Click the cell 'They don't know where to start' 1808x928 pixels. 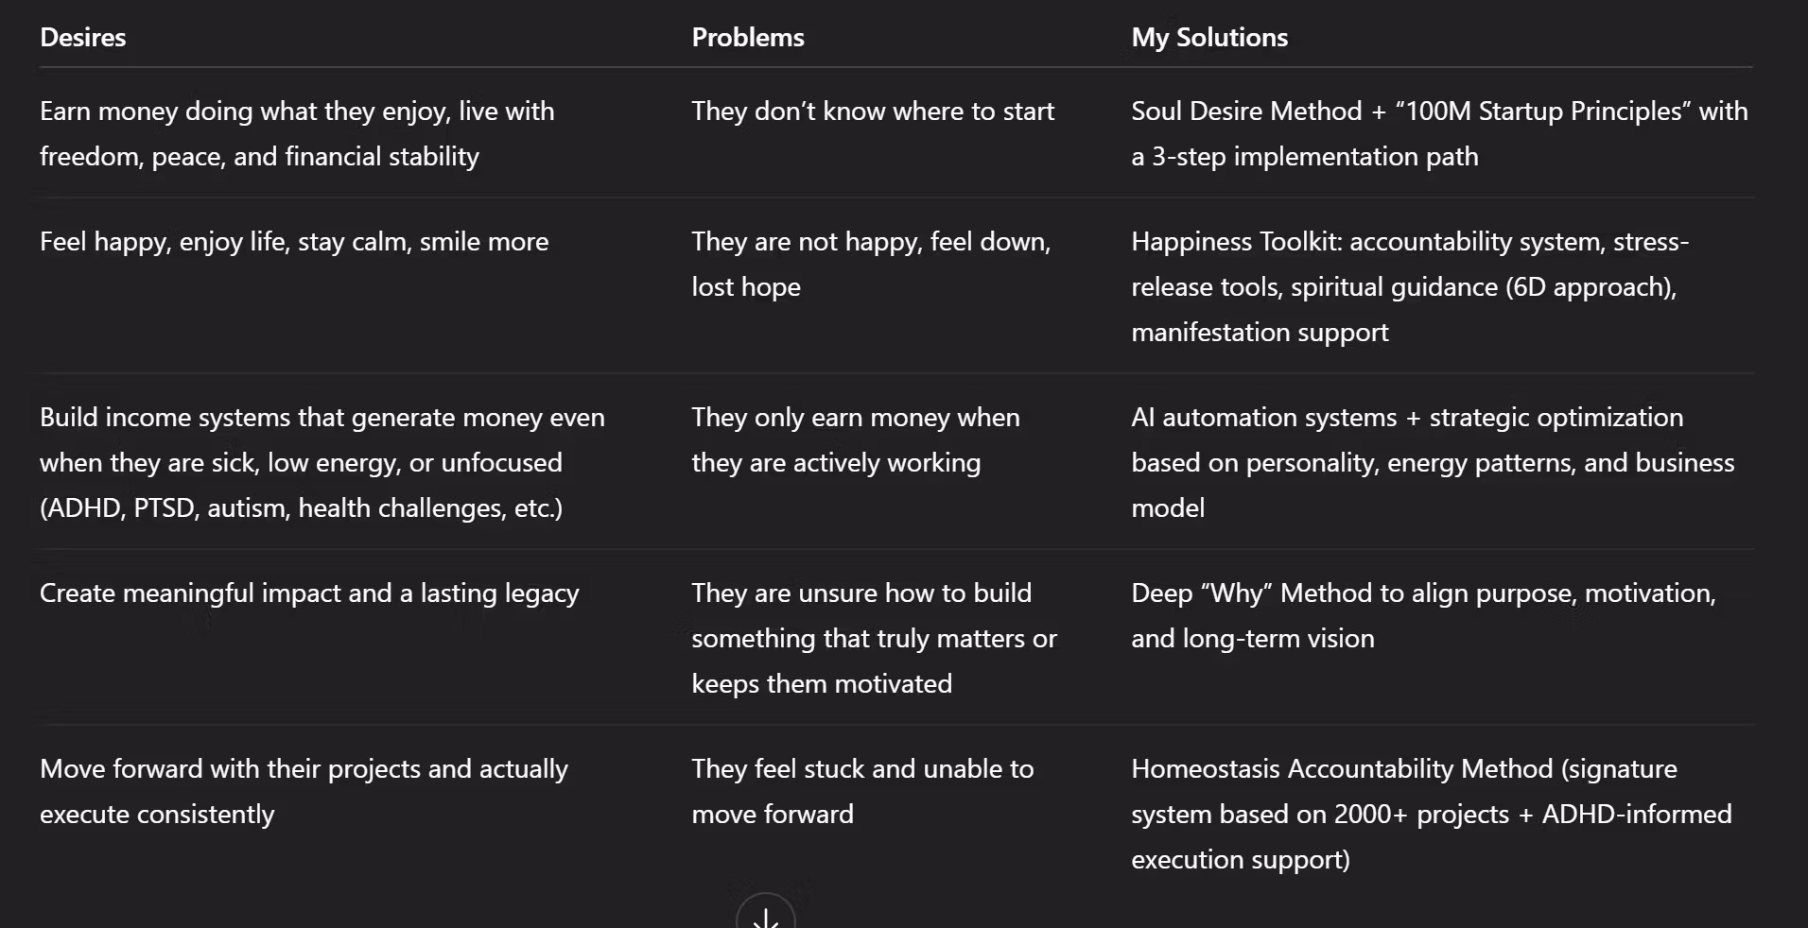(x=873, y=112)
